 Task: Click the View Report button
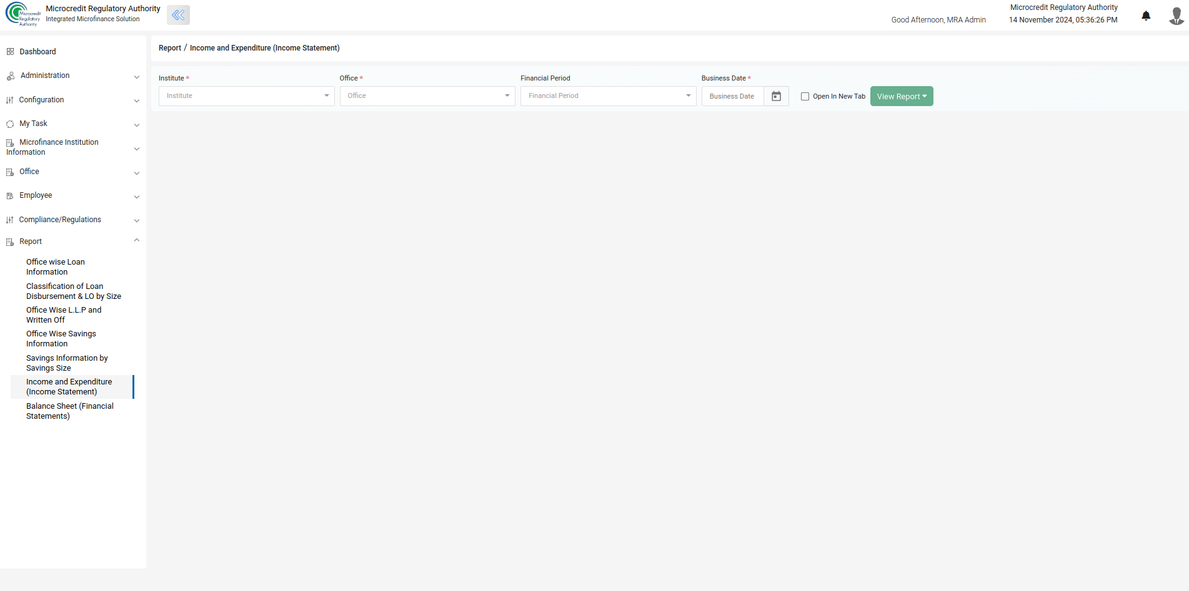pyautogui.click(x=902, y=96)
